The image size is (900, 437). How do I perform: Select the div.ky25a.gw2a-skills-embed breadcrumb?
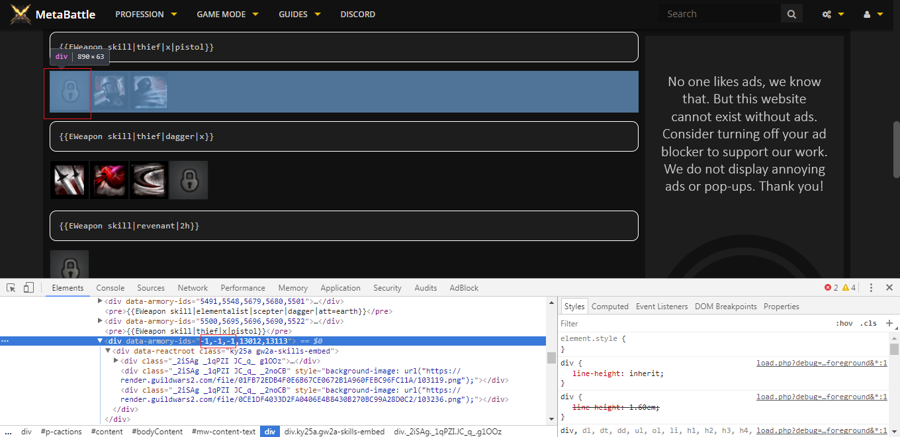click(334, 432)
